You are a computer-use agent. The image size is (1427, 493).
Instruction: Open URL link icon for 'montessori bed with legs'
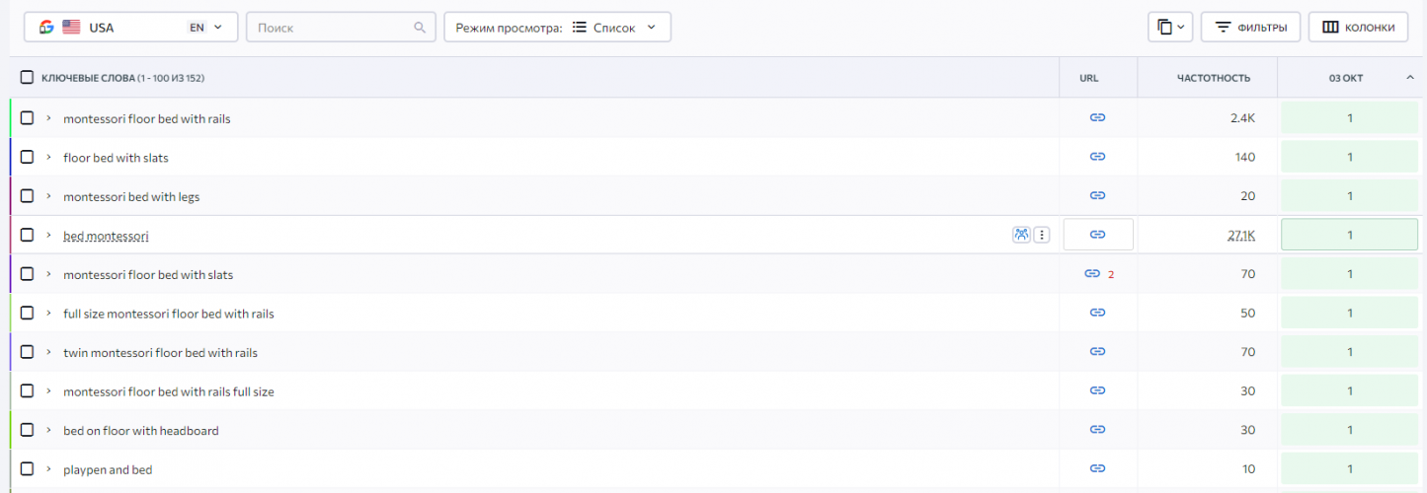point(1097,195)
